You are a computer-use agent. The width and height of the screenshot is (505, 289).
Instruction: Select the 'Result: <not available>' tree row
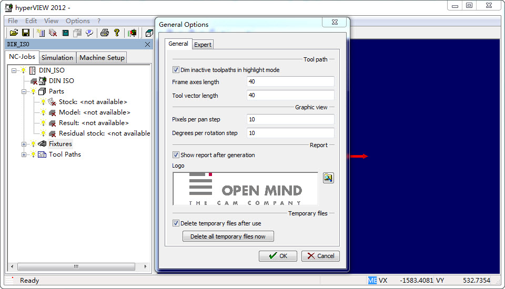tap(94, 123)
